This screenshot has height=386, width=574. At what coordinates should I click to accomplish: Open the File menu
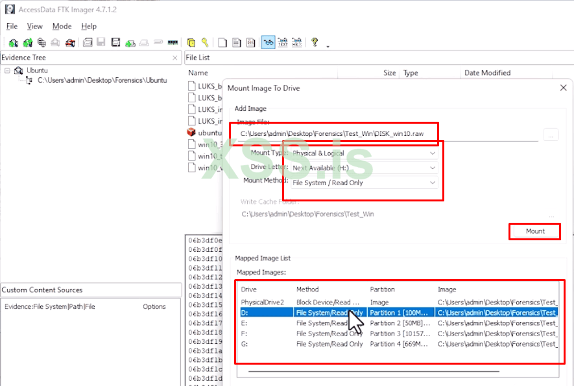(x=12, y=27)
